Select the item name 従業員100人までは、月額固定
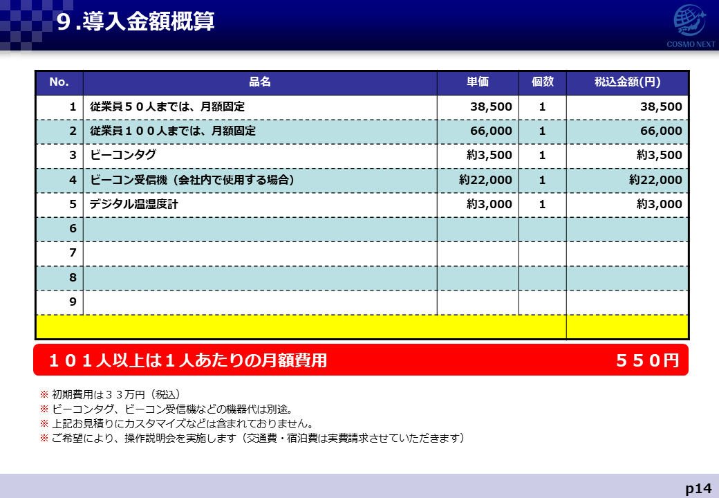The image size is (719, 498). [x=173, y=131]
